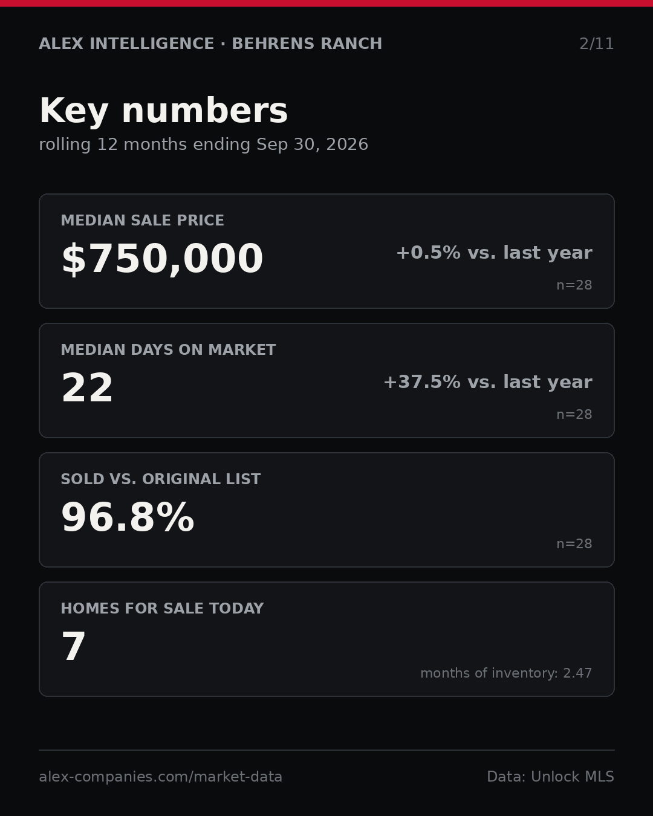Open alex-companies.com/market-data link
This screenshot has width=653, height=816.
coord(161,777)
